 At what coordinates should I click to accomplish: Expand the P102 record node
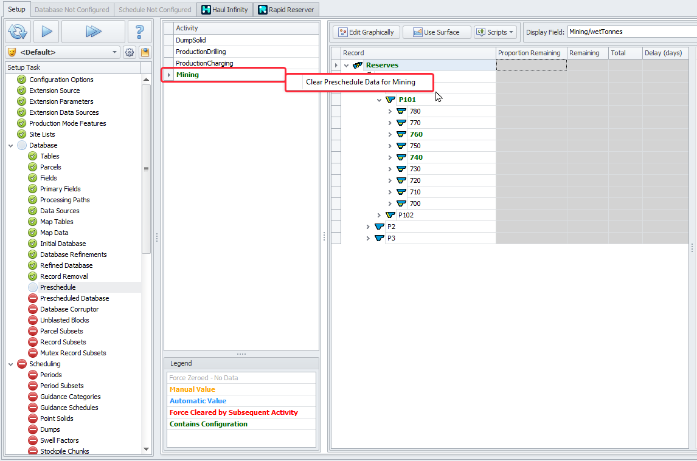tap(379, 215)
